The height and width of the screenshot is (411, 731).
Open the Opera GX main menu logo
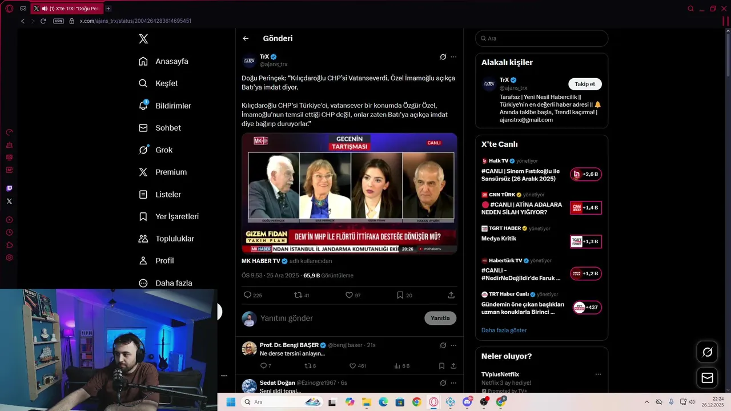9,9
